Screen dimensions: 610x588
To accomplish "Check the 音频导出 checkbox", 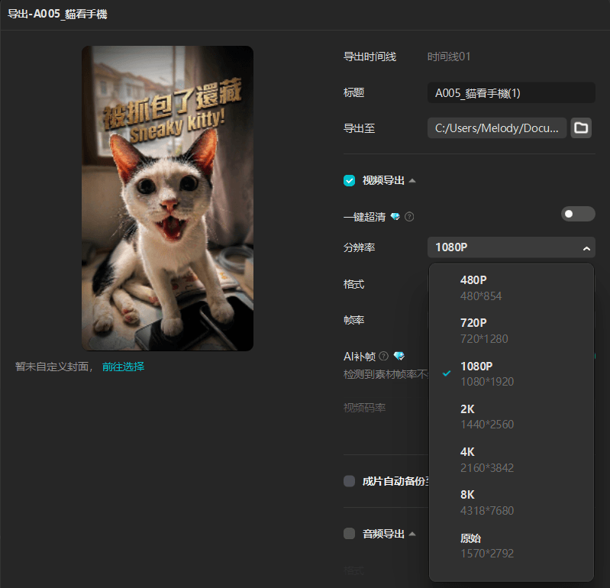I will [350, 534].
